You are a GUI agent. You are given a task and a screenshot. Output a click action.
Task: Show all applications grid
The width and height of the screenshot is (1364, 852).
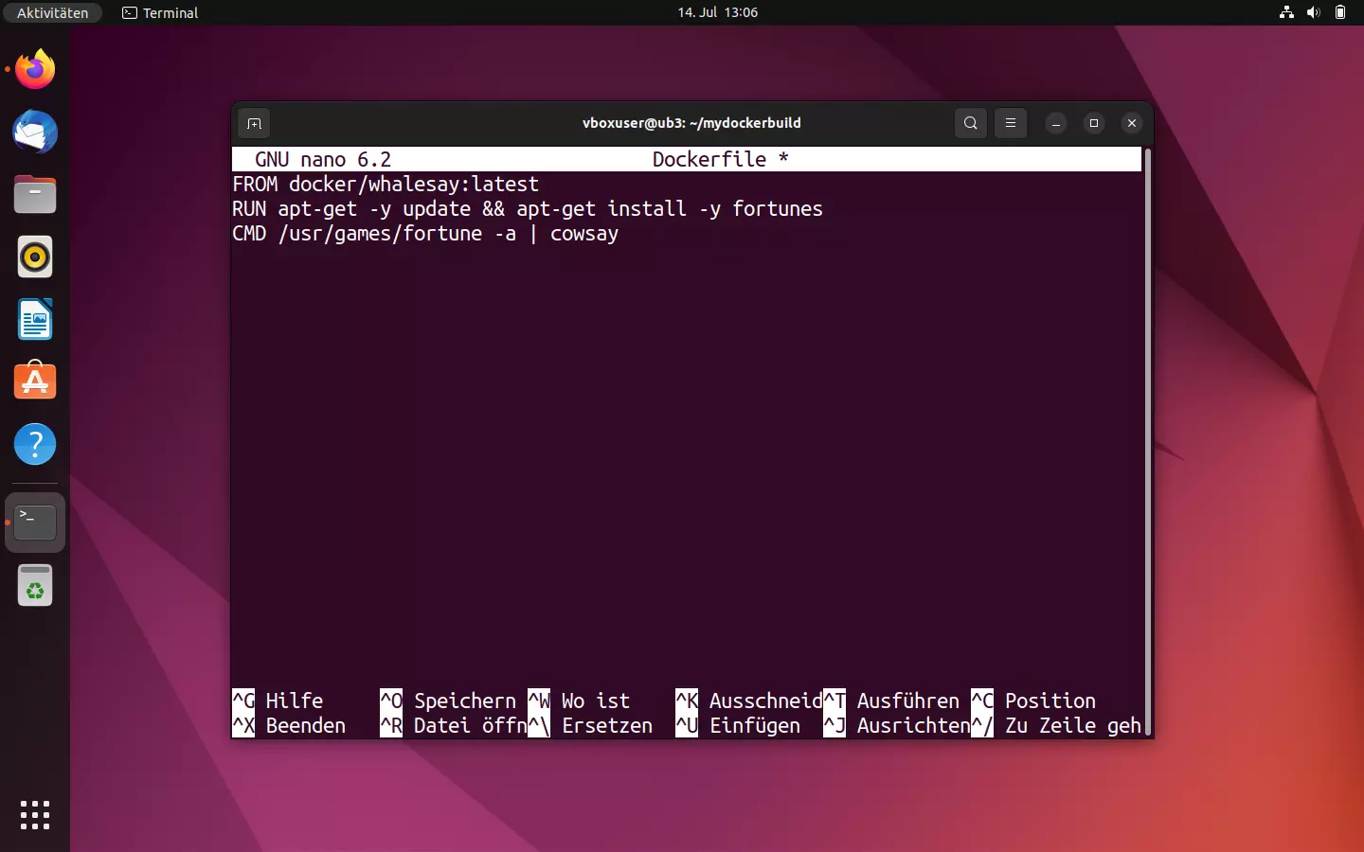click(x=34, y=815)
